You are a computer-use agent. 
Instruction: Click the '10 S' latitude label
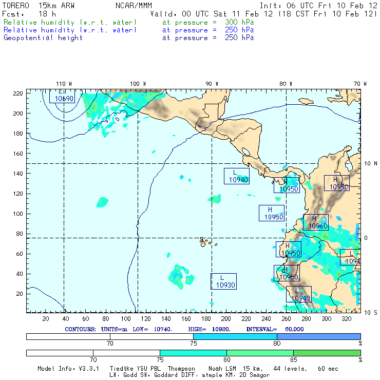point(371,313)
